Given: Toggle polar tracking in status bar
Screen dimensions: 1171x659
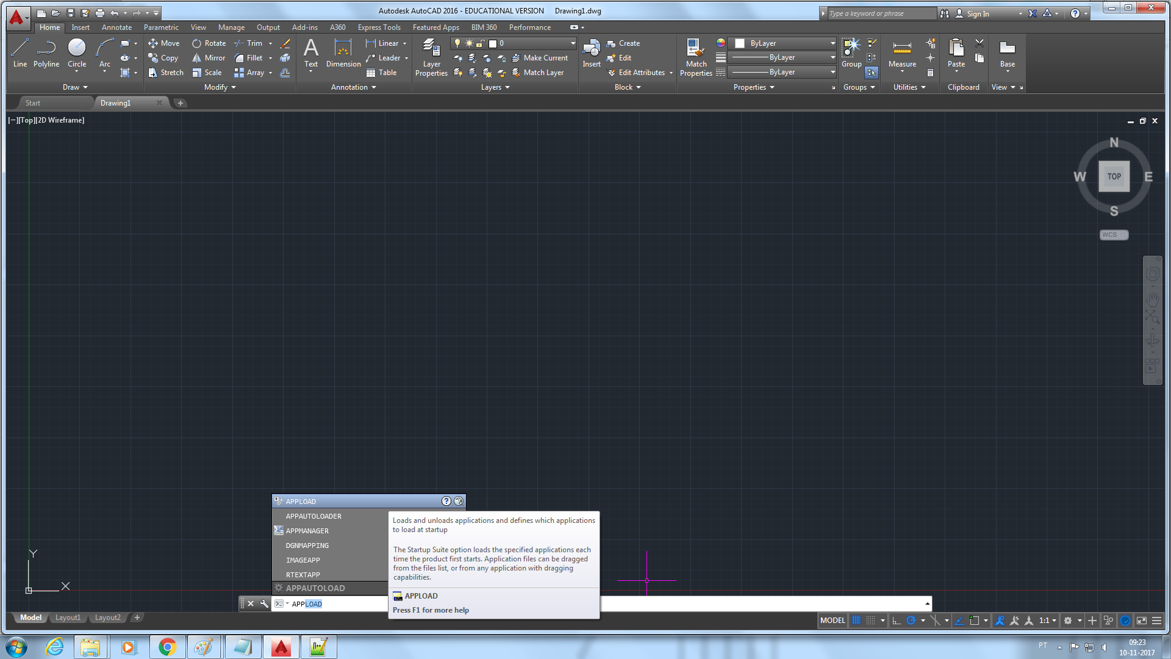Looking at the screenshot, I should 911,621.
